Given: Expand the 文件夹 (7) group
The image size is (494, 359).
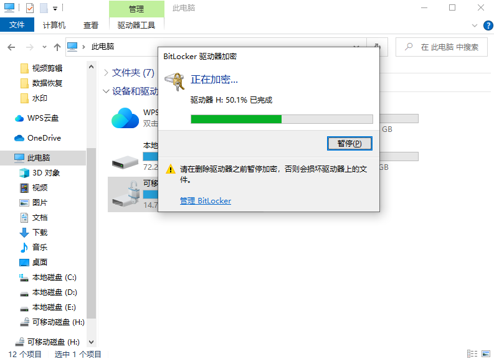Looking at the screenshot, I should 107,73.
